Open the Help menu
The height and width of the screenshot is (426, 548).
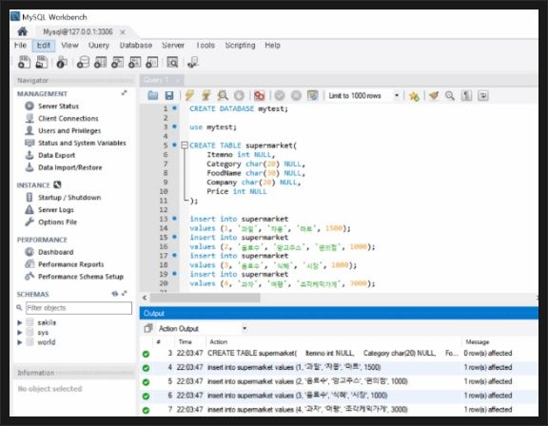click(x=273, y=46)
